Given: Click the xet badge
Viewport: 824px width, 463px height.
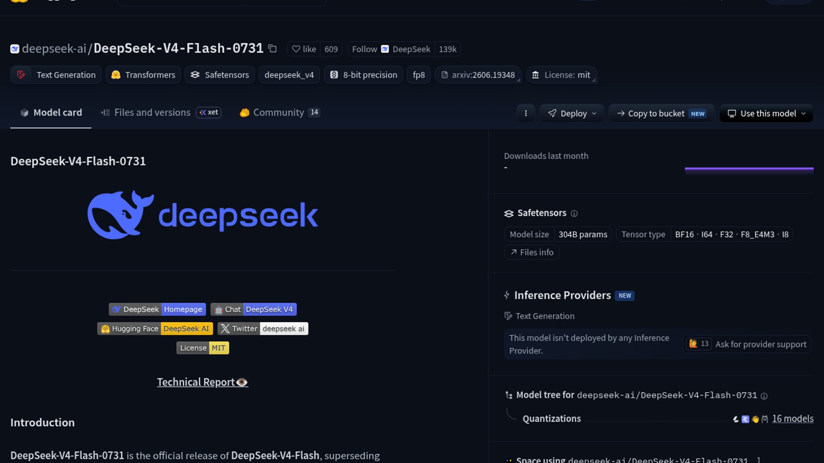Looking at the screenshot, I should click(x=209, y=112).
